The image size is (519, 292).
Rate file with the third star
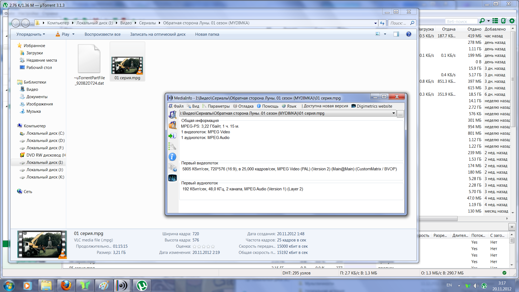pos(204,247)
